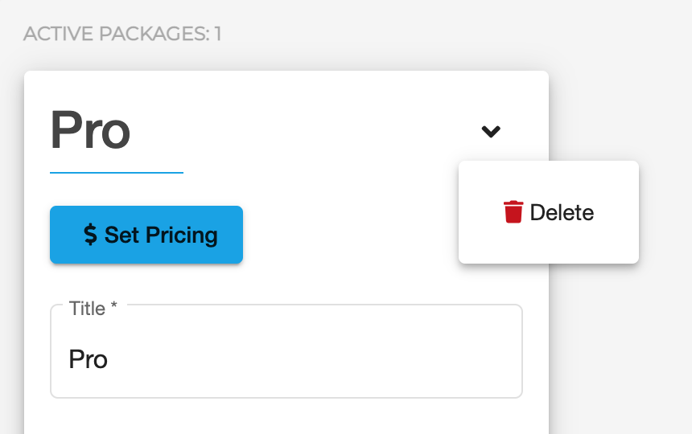Click the word Delete in popup
Viewport: 692px width, 434px height.
(562, 212)
